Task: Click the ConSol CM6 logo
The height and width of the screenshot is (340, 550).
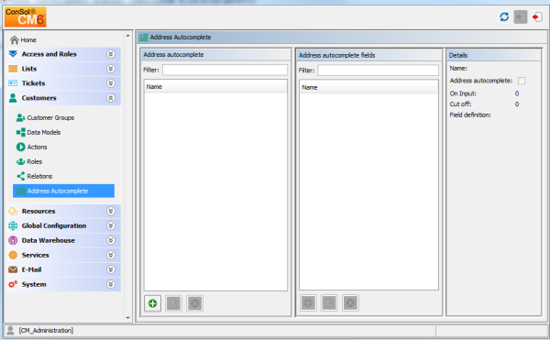Action: pyautogui.click(x=26, y=16)
